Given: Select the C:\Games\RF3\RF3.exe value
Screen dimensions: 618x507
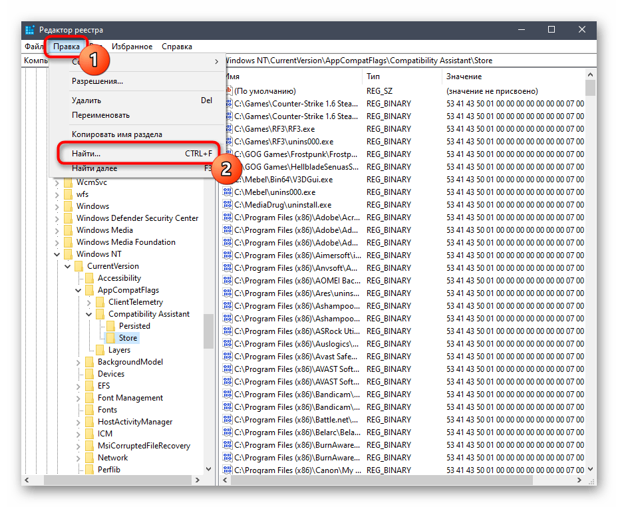Looking at the screenshot, I should pos(274,129).
